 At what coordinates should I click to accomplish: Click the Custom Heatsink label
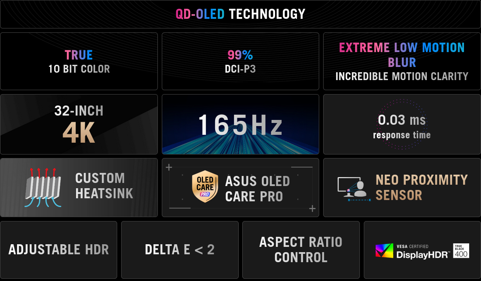pyautogui.click(x=105, y=186)
